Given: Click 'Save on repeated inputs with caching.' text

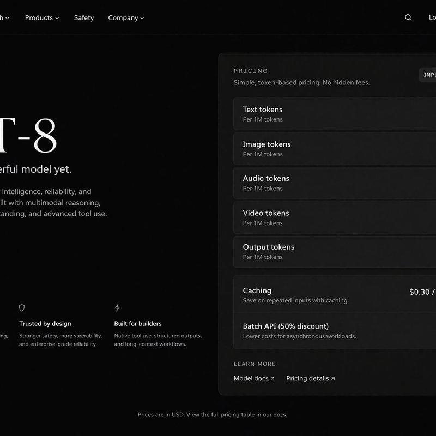Looking at the screenshot, I should (x=295, y=301).
